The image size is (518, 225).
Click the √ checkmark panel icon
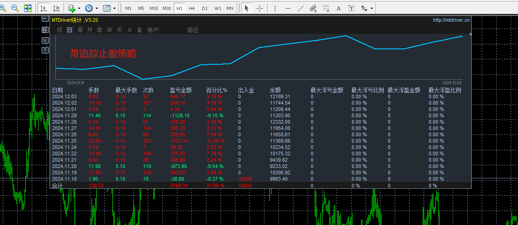point(45,40)
